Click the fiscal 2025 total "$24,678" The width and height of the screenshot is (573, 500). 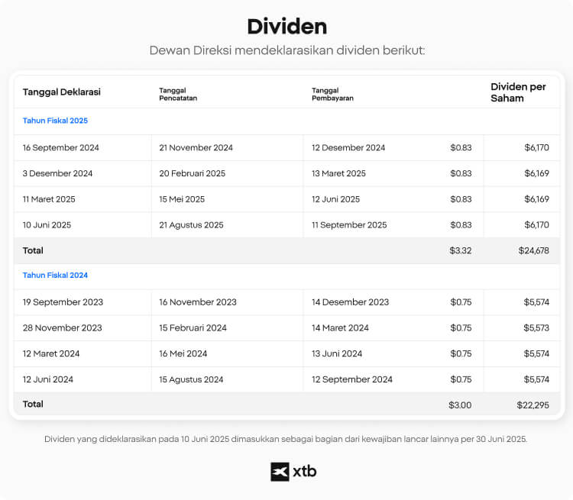coord(533,250)
